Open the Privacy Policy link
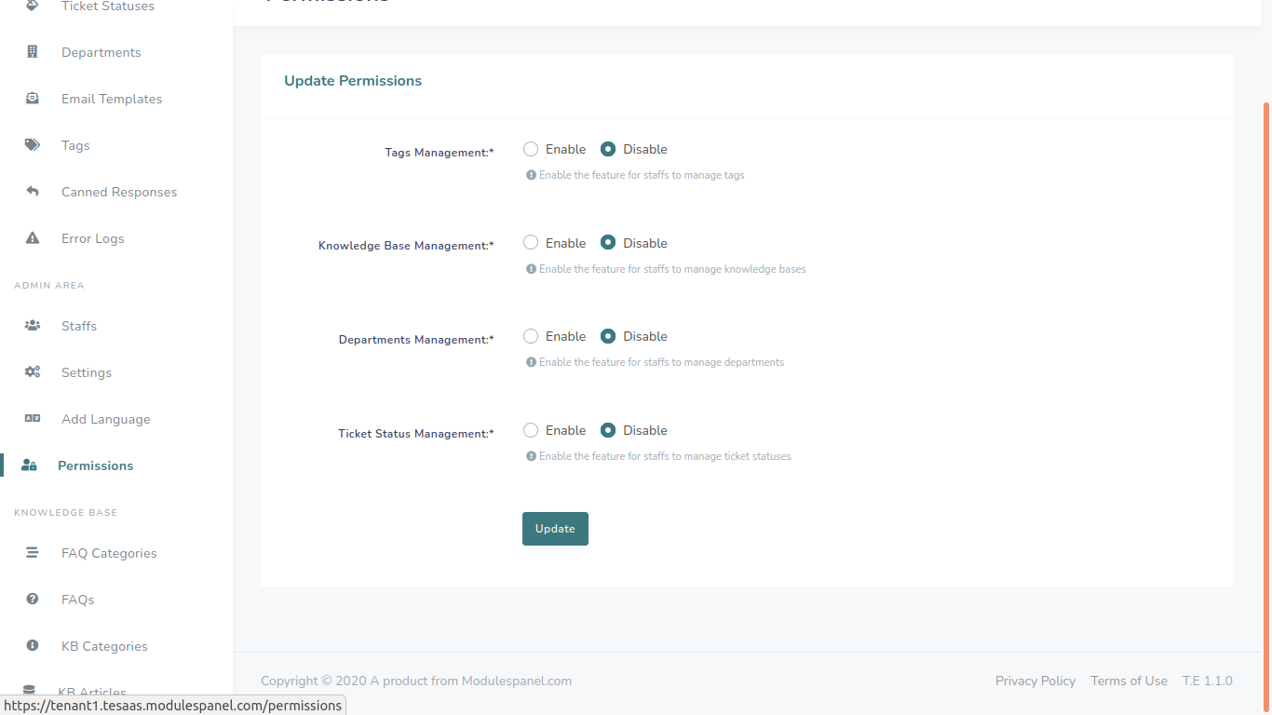The height and width of the screenshot is (715, 1272). [1035, 681]
